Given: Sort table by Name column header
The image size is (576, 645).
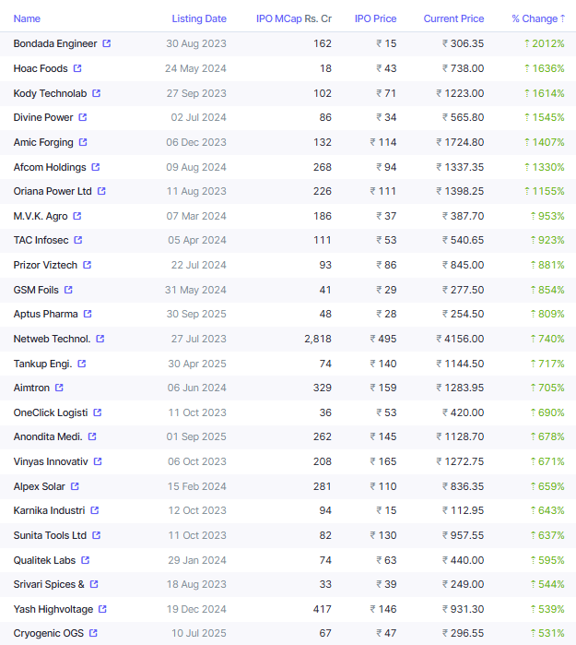Looking at the screenshot, I should tap(27, 18).
